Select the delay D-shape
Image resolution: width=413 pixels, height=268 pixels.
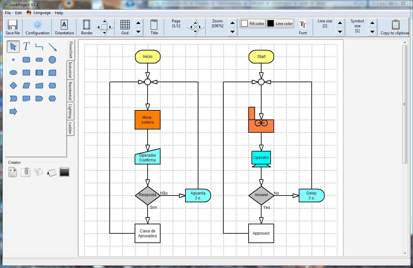click(39, 98)
